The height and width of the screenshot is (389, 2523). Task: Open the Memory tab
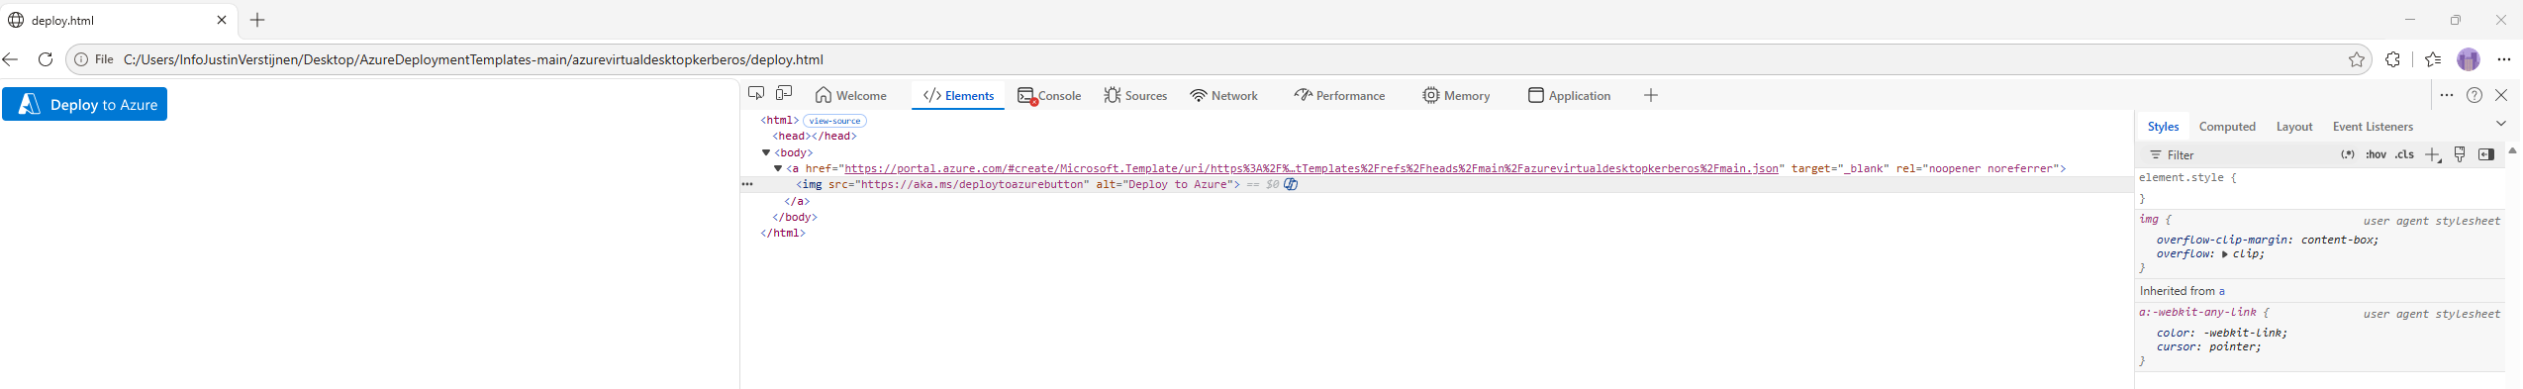tap(1456, 95)
